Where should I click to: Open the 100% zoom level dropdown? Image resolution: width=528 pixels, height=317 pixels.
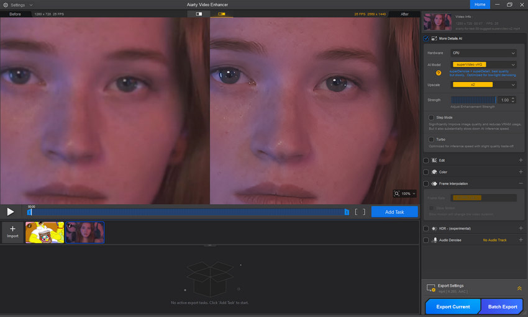(409, 194)
